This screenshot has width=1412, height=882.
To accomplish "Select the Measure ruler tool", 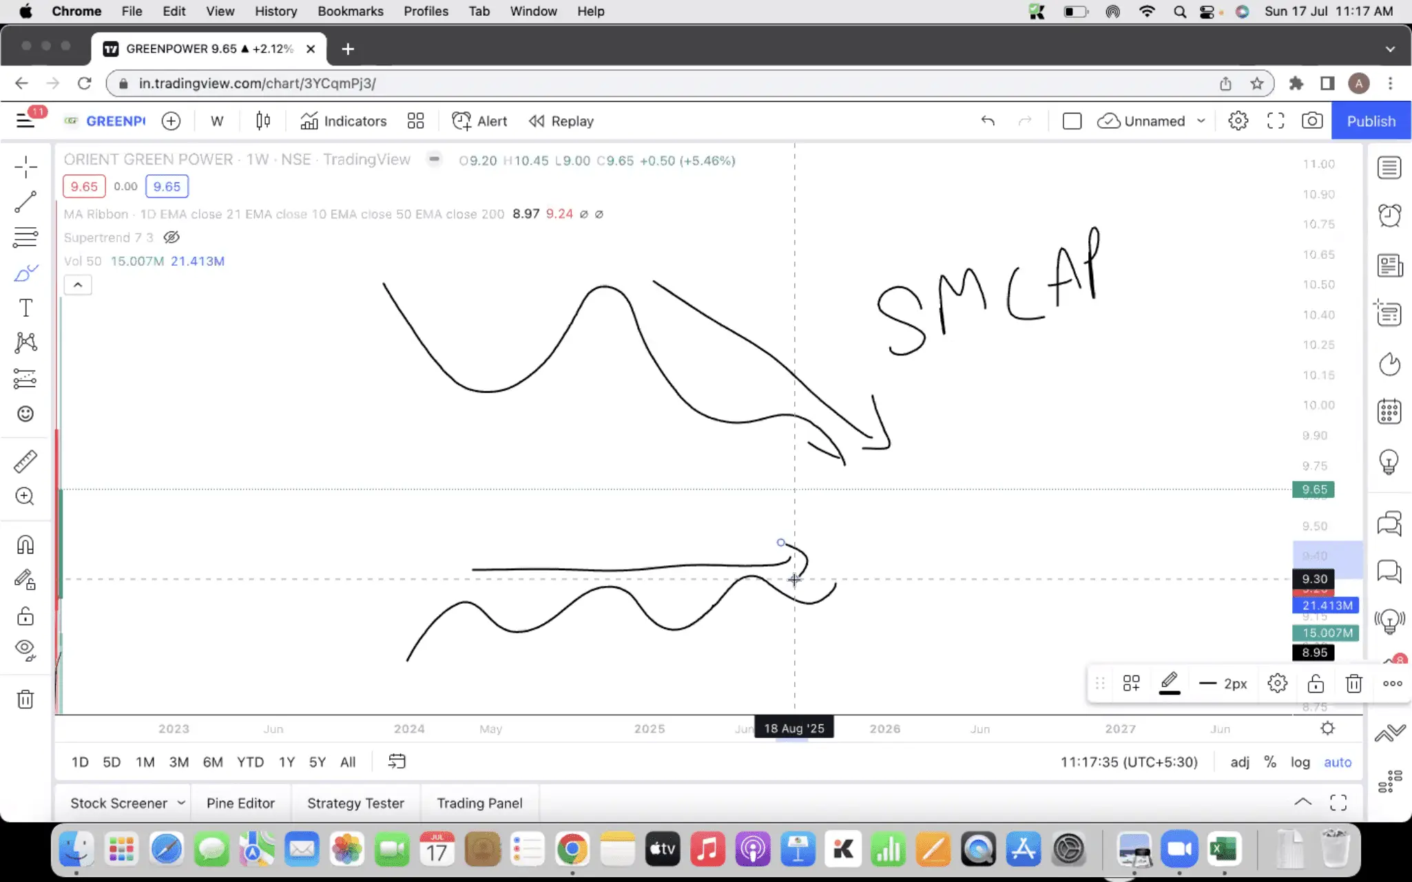I will (25, 461).
